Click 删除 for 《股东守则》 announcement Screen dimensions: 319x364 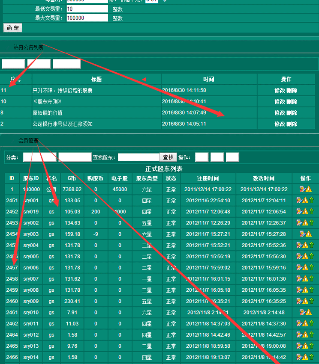(292, 101)
